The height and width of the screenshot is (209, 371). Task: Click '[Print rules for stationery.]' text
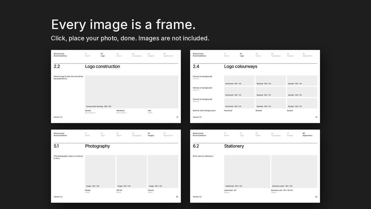[203, 156]
